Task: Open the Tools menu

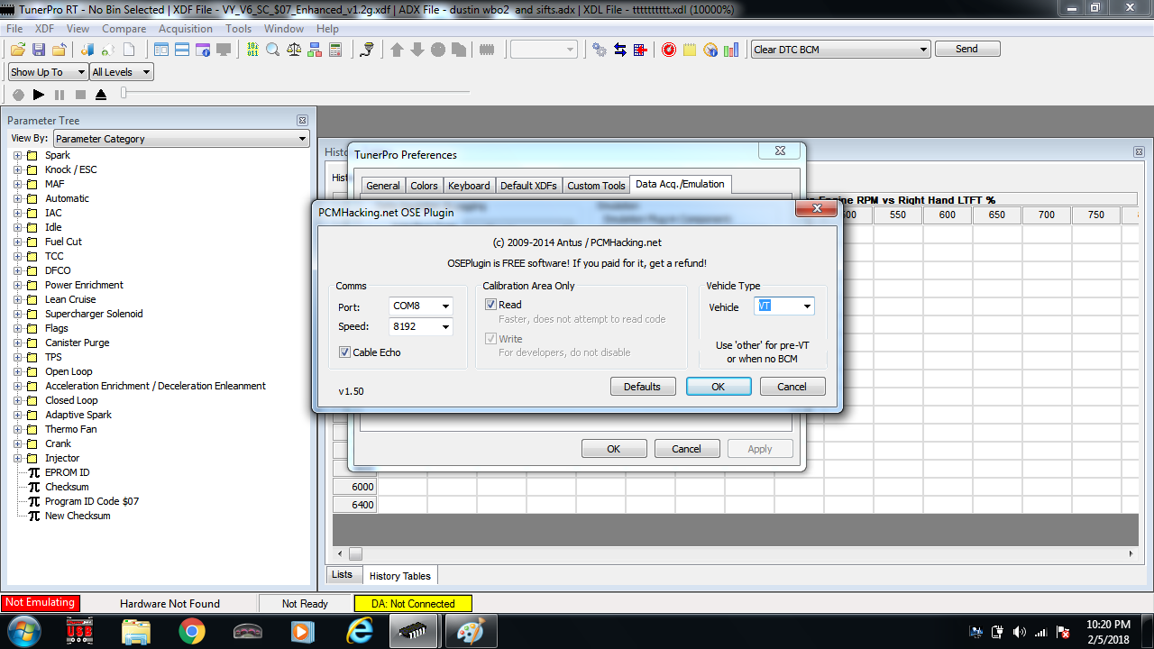Action: tap(239, 29)
